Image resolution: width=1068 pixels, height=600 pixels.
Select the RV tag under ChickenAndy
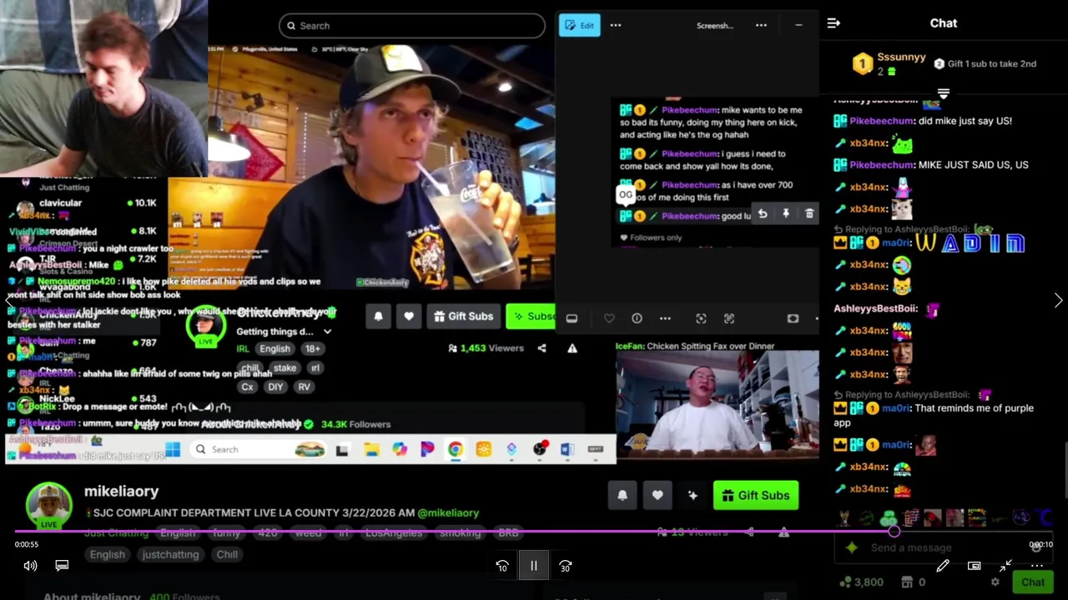pos(304,387)
